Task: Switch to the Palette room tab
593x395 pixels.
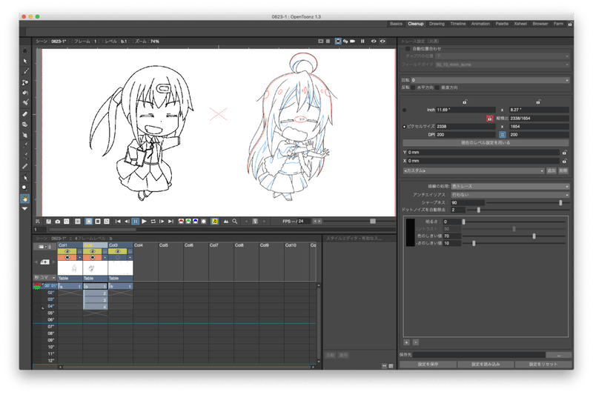Action: pos(502,24)
